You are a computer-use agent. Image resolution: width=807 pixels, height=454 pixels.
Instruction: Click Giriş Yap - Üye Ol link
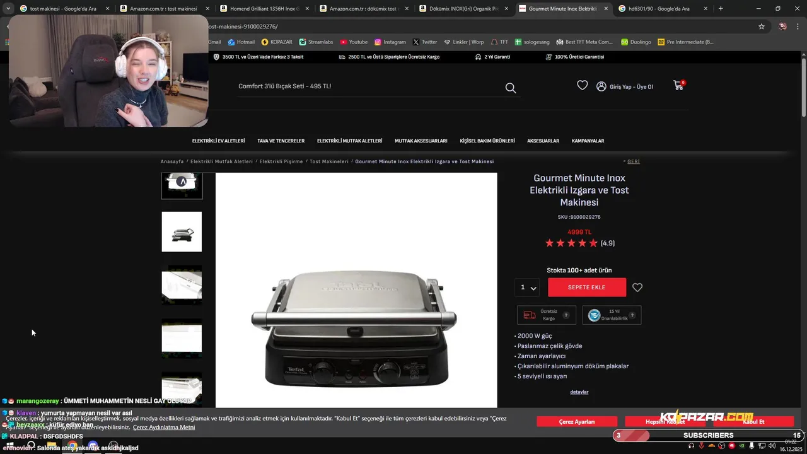(631, 87)
